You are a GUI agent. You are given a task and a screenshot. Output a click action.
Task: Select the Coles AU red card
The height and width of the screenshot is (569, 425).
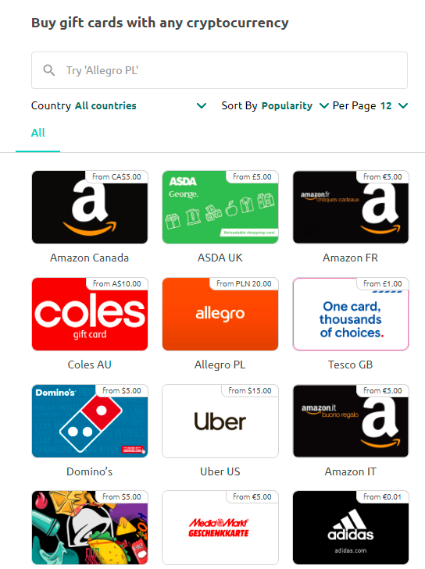coord(90,314)
